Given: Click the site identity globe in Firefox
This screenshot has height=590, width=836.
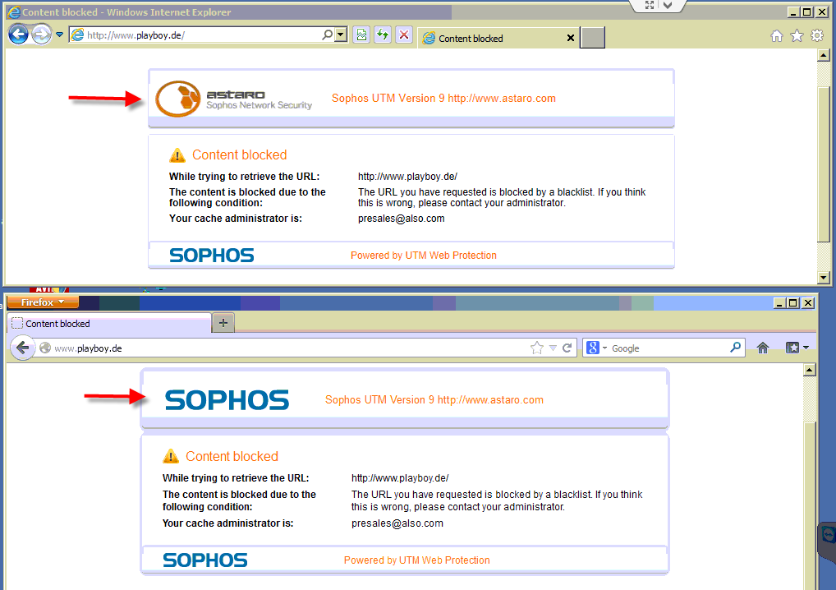Looking at the screenshot, I should click(x=45, y=348).
